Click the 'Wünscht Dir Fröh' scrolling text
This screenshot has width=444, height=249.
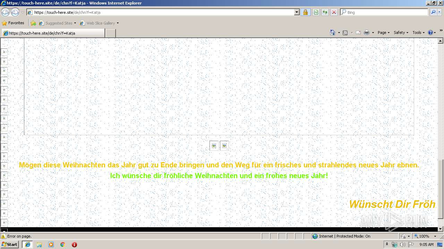point(392,204)
